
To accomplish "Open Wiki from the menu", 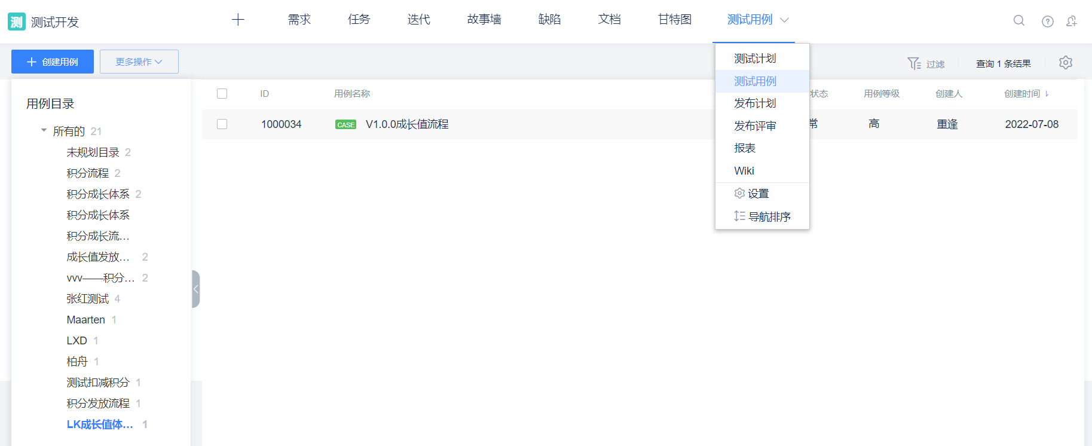I will click(x=762, y=171).
